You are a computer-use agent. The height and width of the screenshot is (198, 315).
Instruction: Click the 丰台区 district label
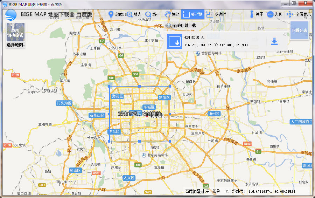(114, 132)
